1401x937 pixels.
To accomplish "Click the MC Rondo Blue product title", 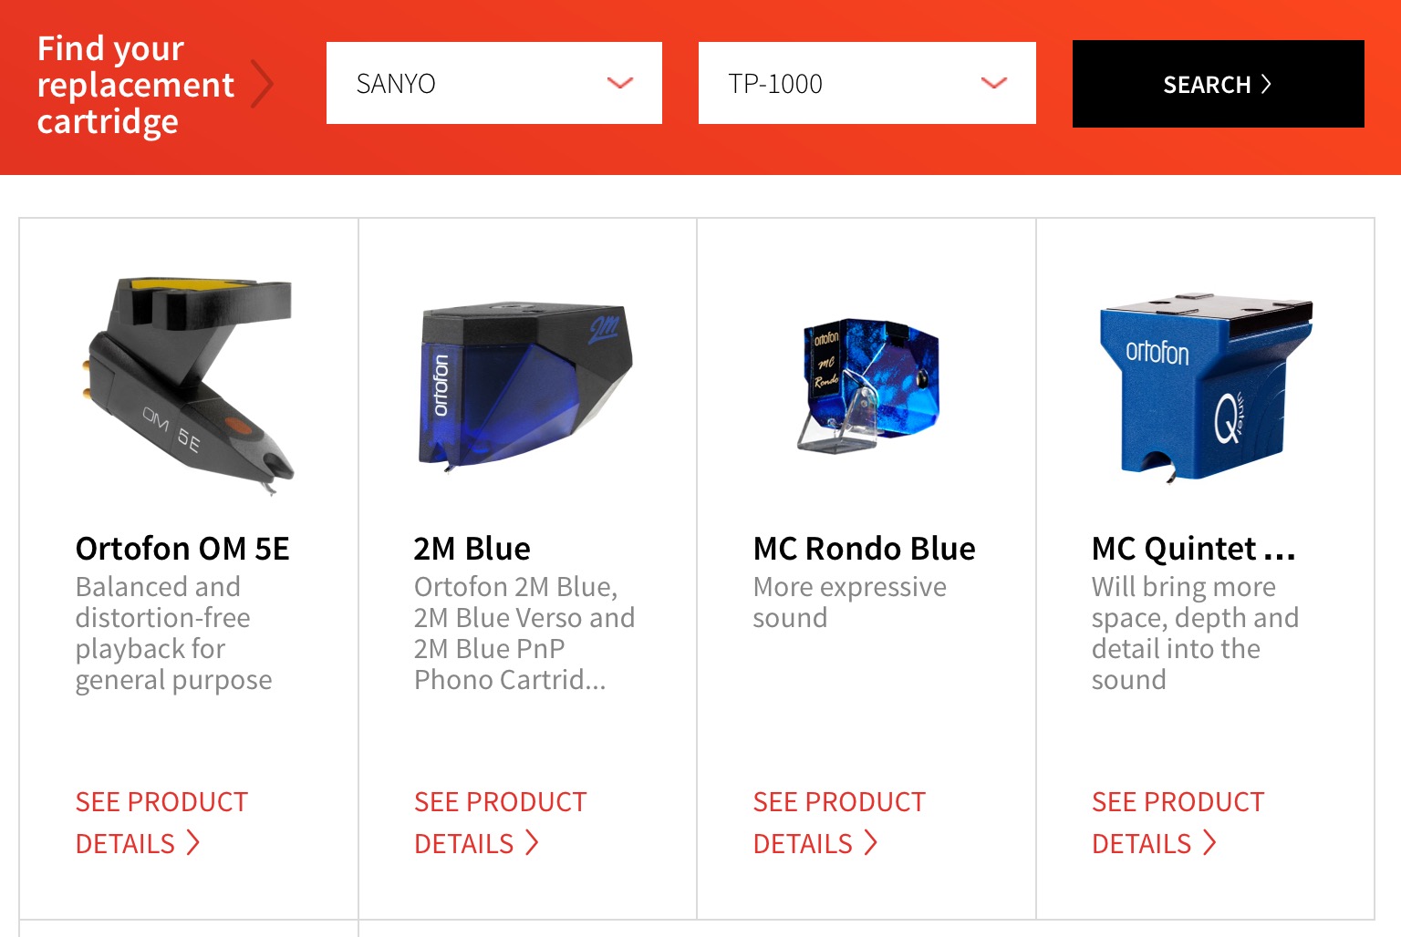I will pyautogui.click(x=865, y=549).
